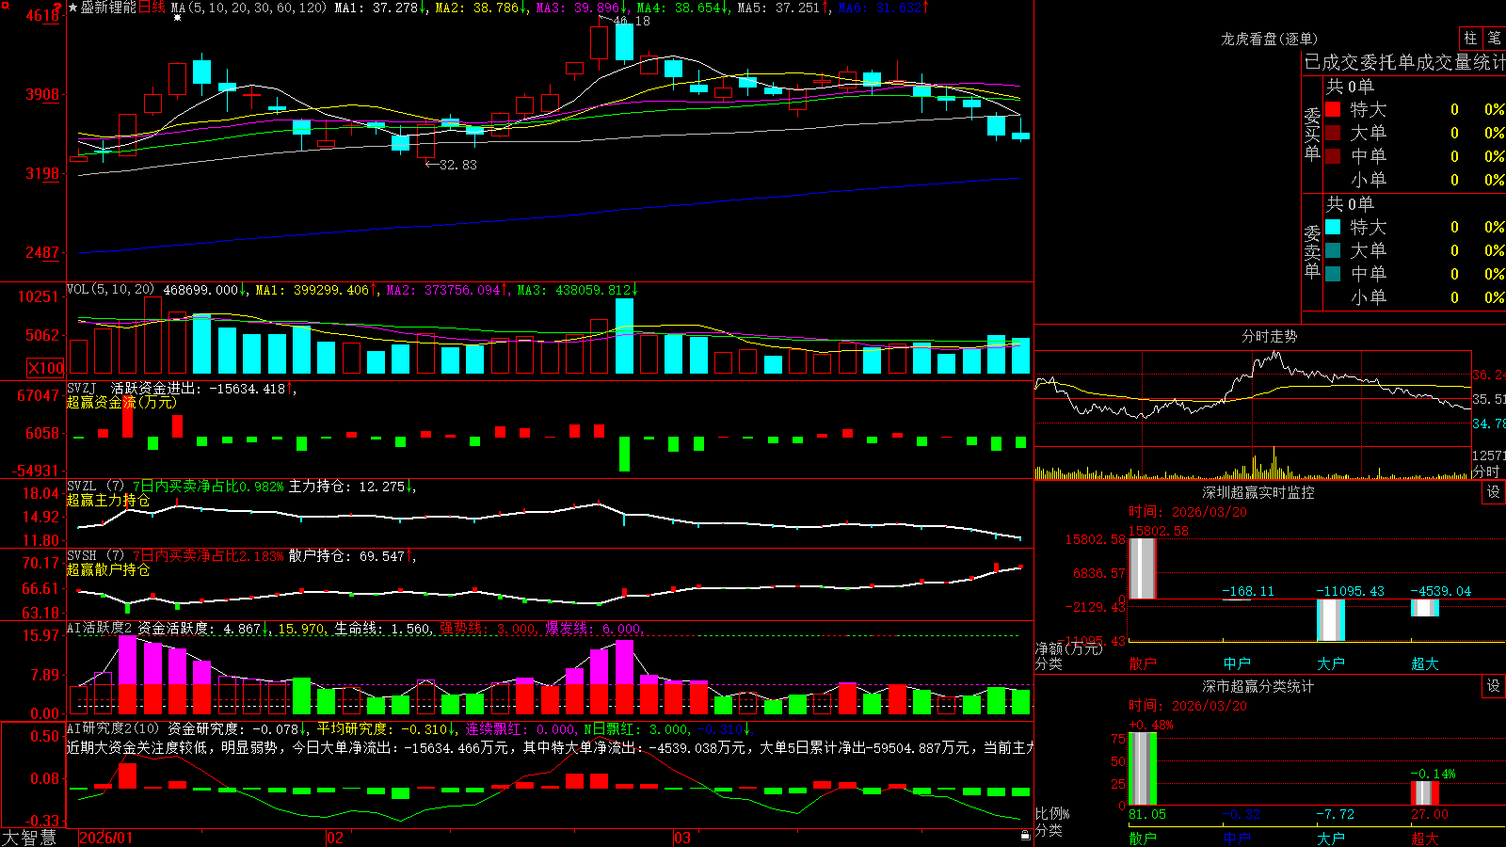The height and width of the screenshot is (847, 1506).
Task: Switch order view to 笔 tick mode
Action: tap(1495, 38)
